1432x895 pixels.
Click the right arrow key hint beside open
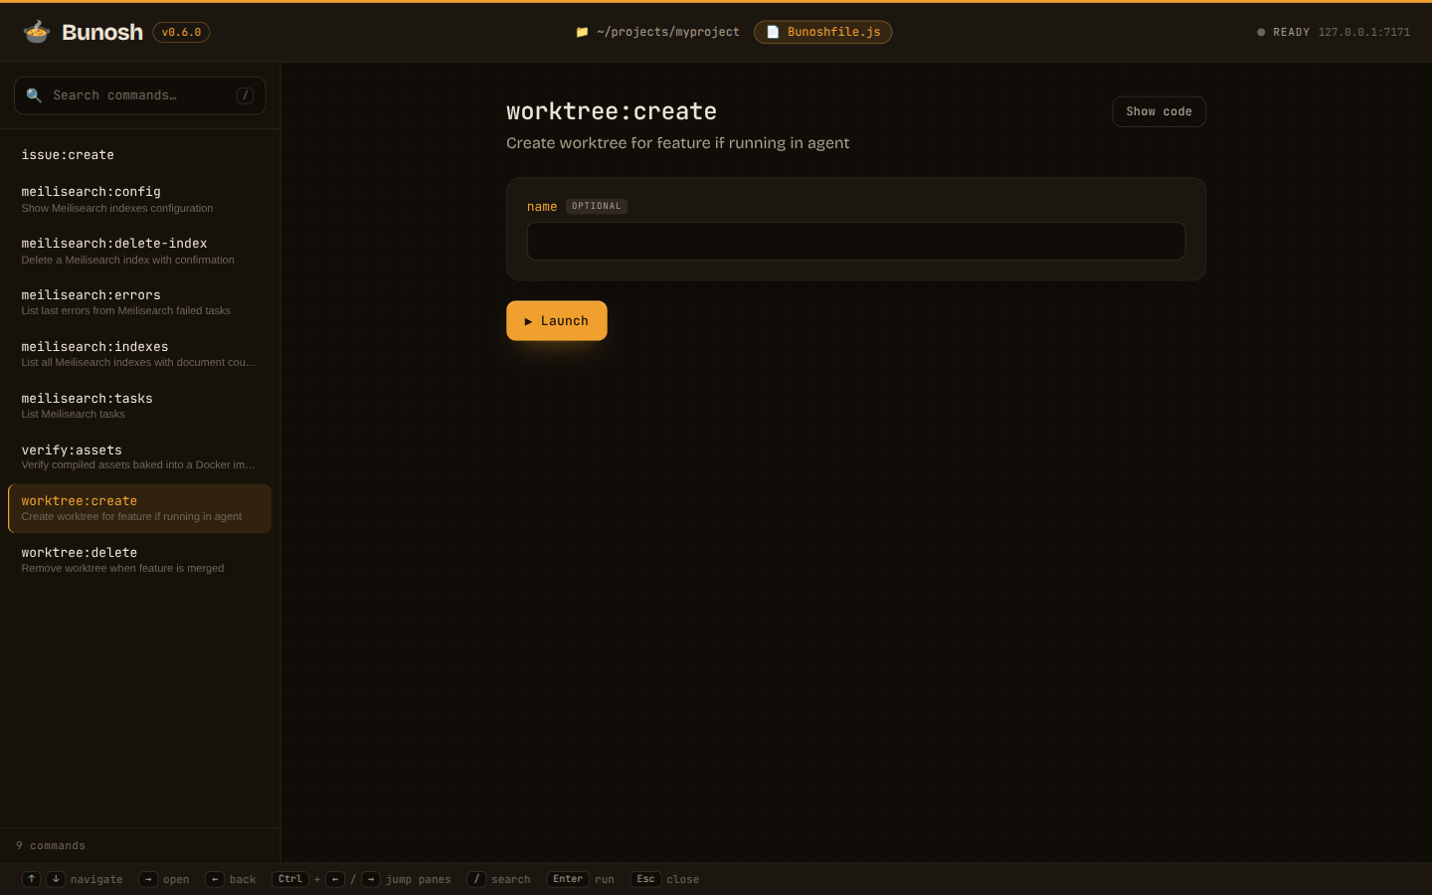148,879
